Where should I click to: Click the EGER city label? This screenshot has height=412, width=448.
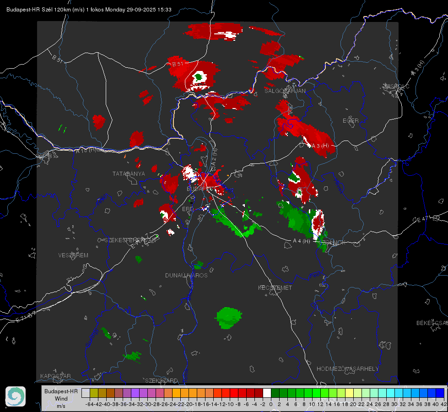[x=351, y=121]
